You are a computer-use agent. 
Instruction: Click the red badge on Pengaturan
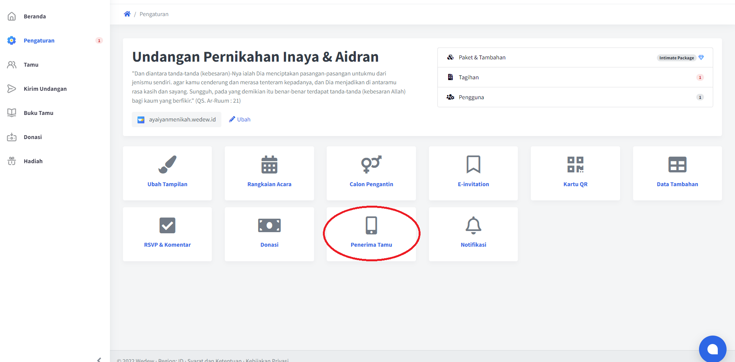[99, 41]
